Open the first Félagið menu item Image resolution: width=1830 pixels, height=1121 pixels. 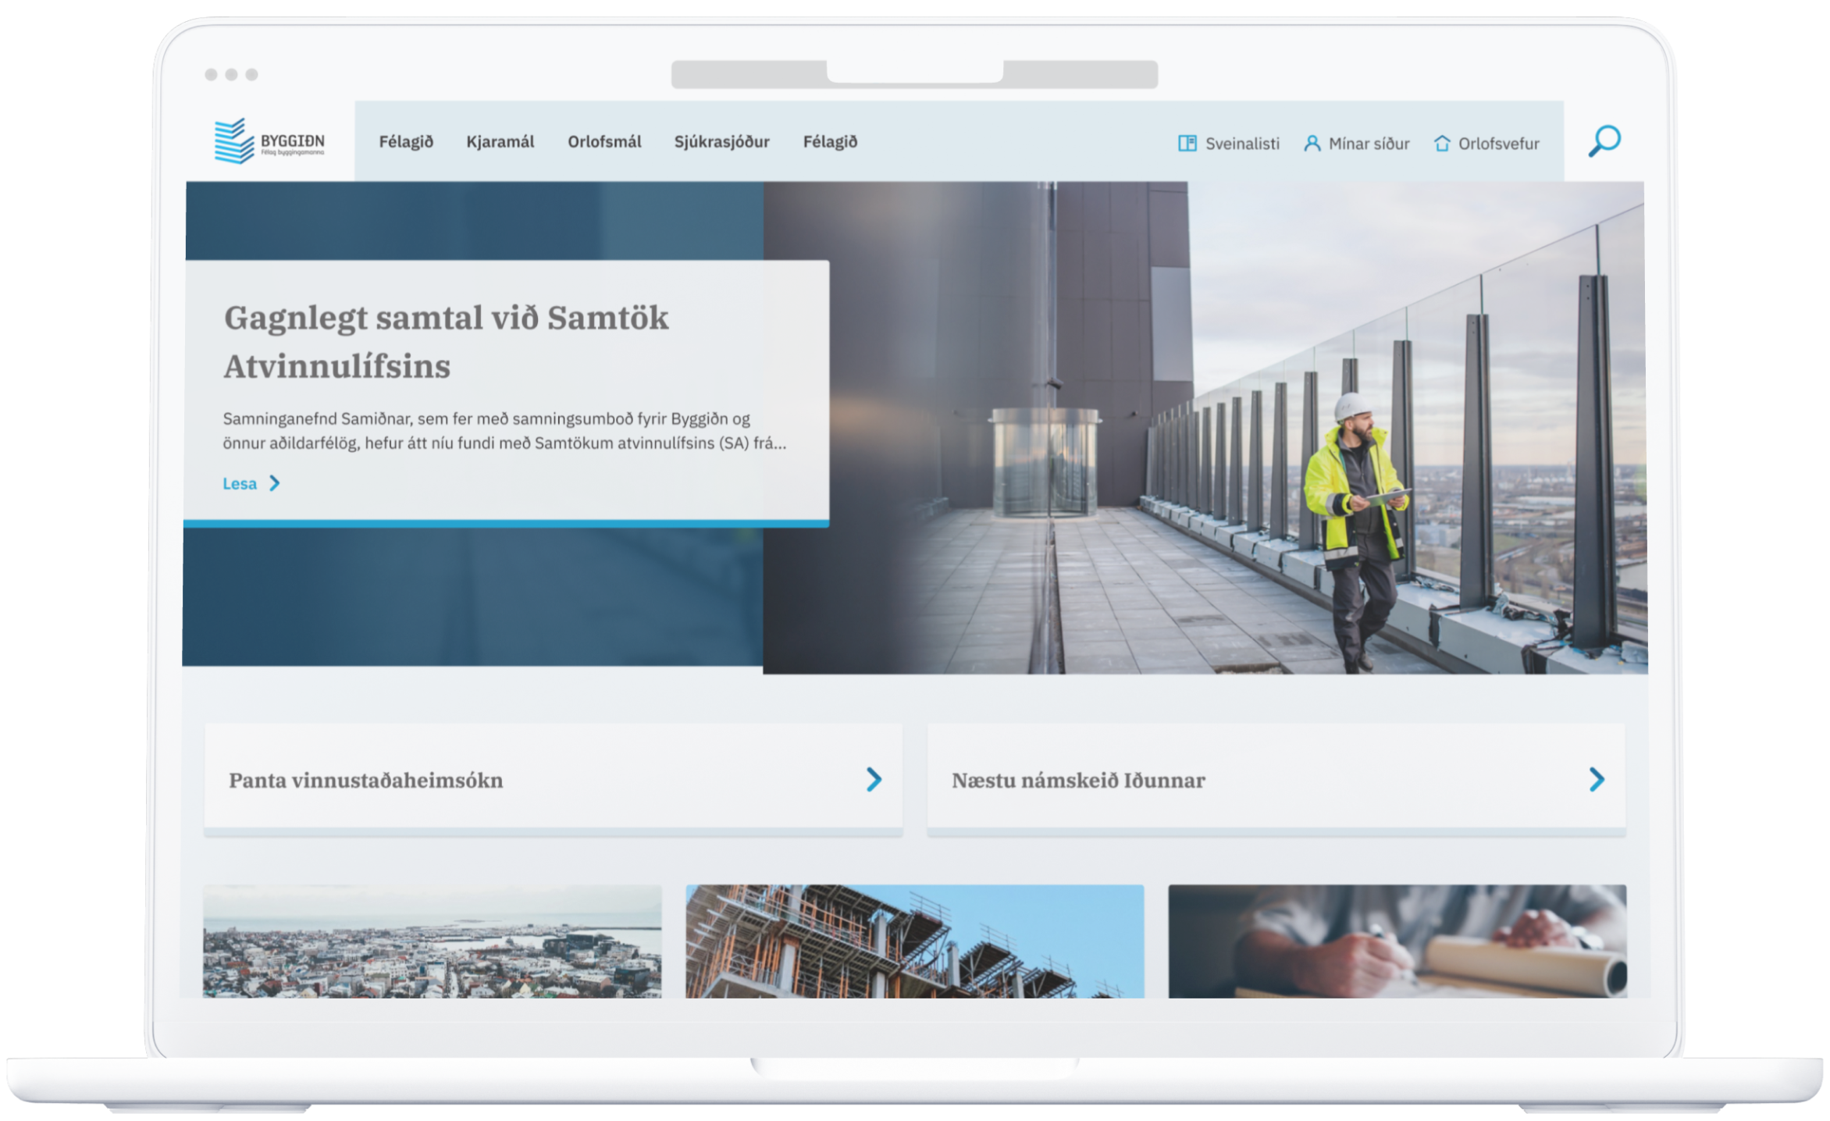[406, 142]
